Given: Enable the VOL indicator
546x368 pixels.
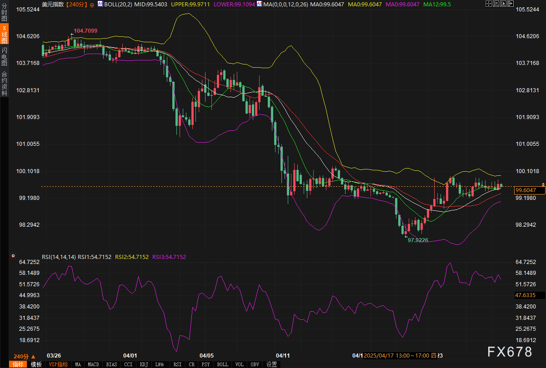Looking at the screenshot, I should (240, 364).
